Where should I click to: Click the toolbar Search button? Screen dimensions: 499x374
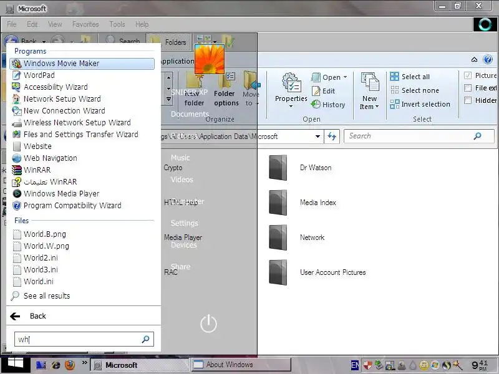click(x=123, y=41)
